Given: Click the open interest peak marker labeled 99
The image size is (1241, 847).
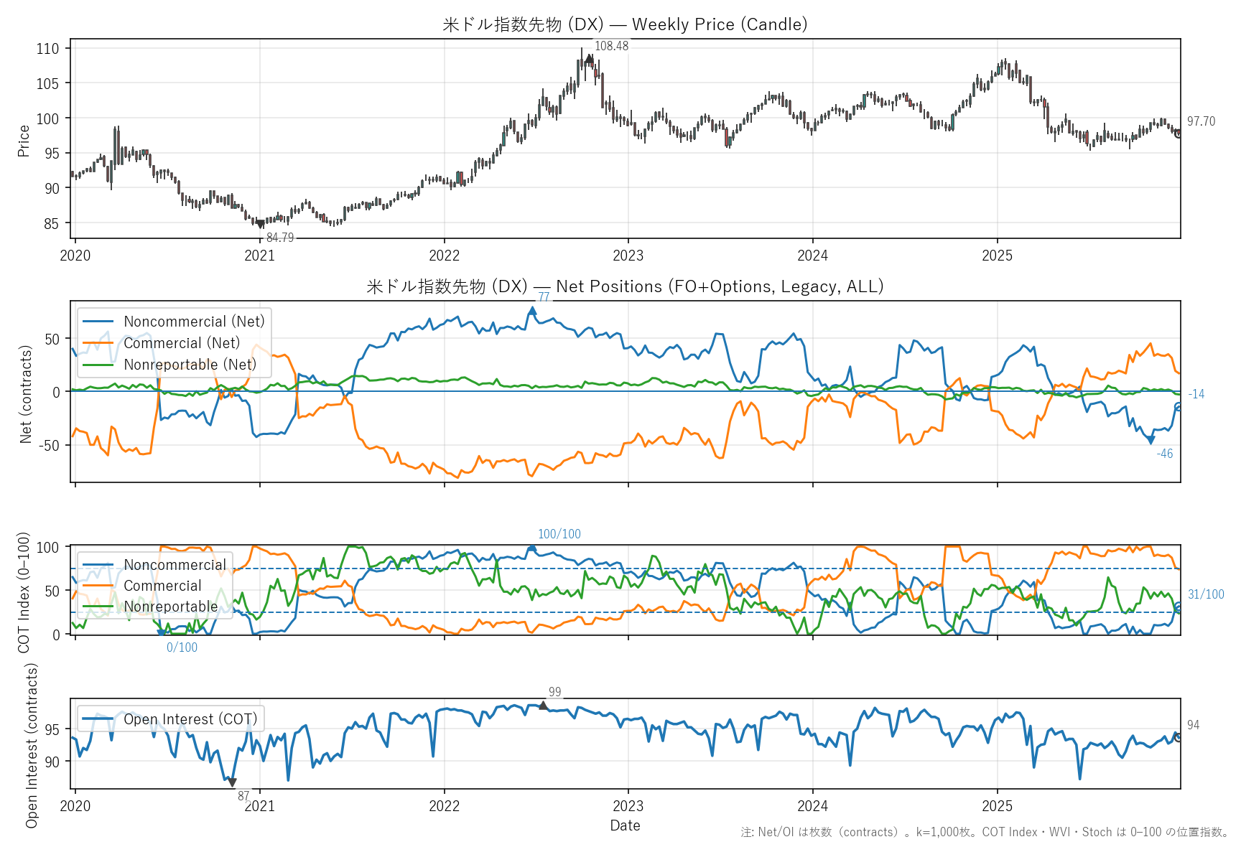Looking at the screenshot, I should tap(543, 706).
